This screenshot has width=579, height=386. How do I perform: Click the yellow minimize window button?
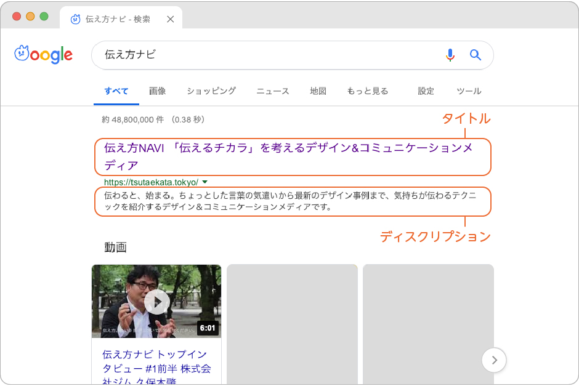pyautogui.click(x=30, y=16)
